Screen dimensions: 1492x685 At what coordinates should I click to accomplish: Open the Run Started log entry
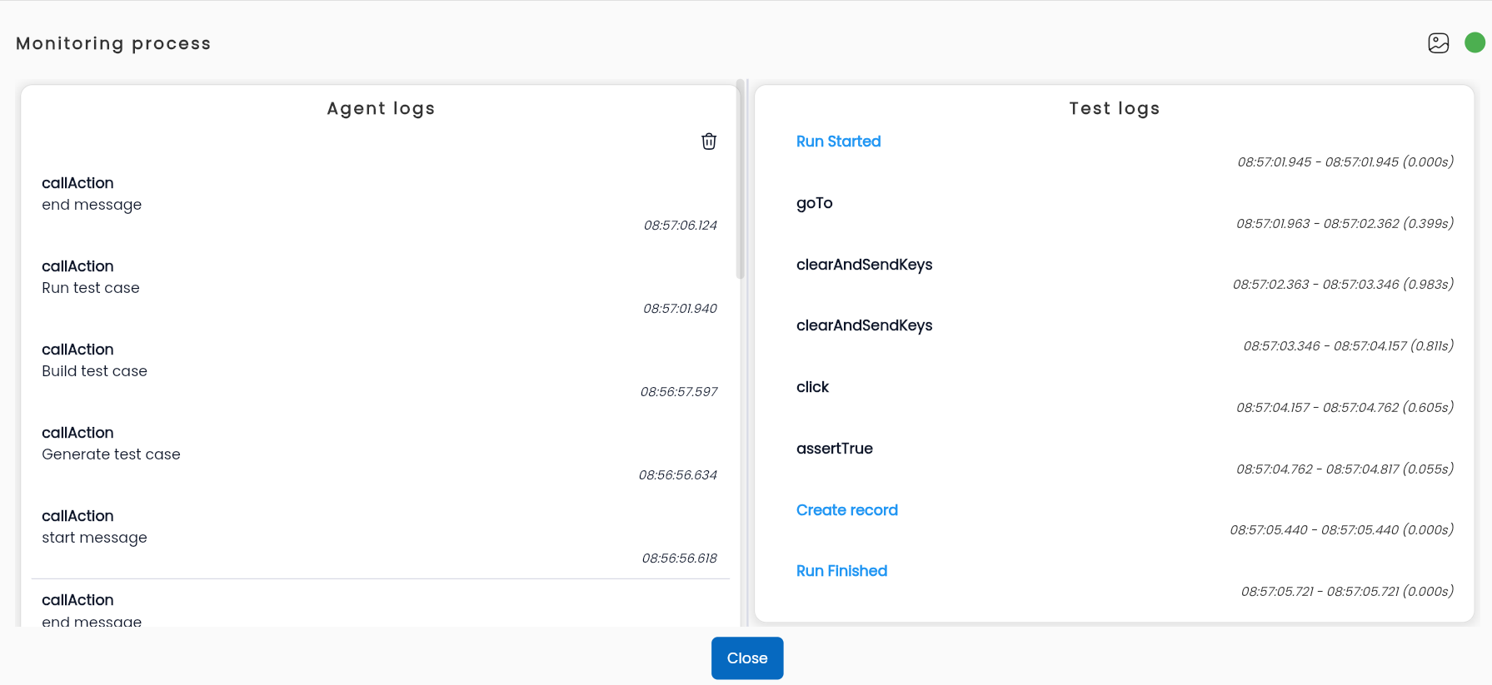[x=838, y=141]
